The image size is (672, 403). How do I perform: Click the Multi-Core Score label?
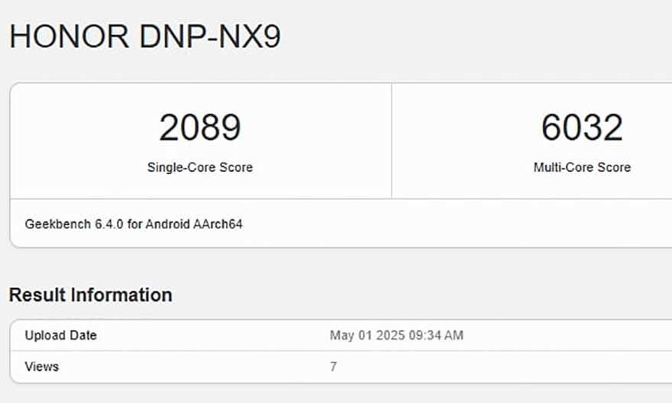click(x=582, y=167)
